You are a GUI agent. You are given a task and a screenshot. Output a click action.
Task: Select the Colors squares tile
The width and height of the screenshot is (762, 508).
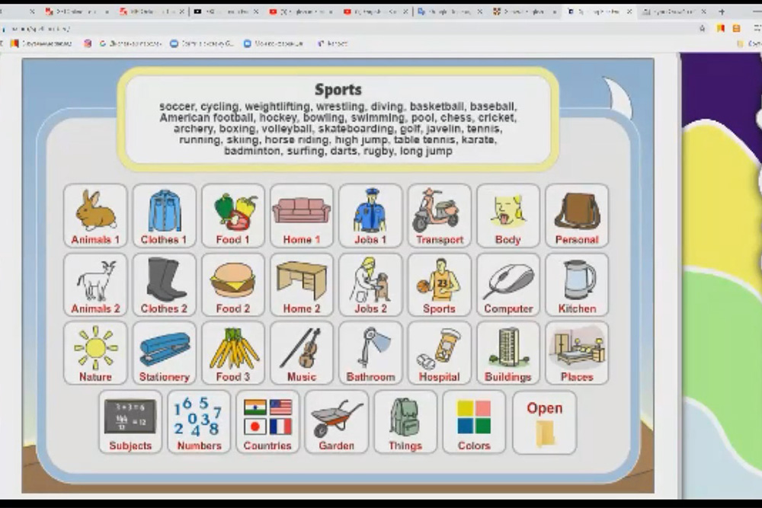[x=474, y=422]
